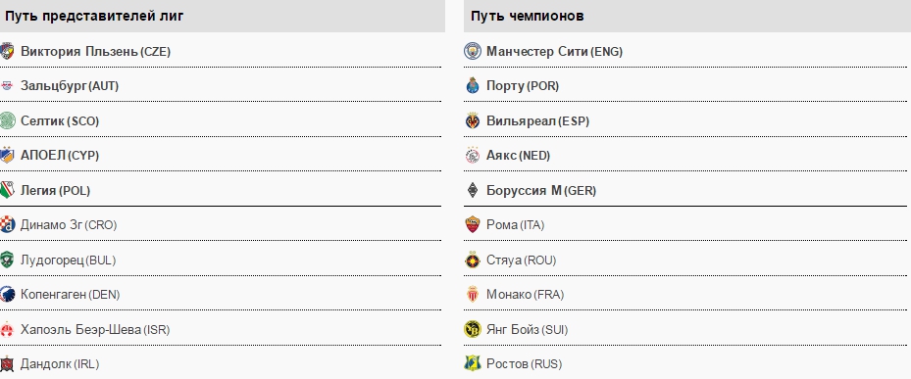
Task: Open the АПОЕЛ (CYP) team link
Action: (x=60, y=156)
